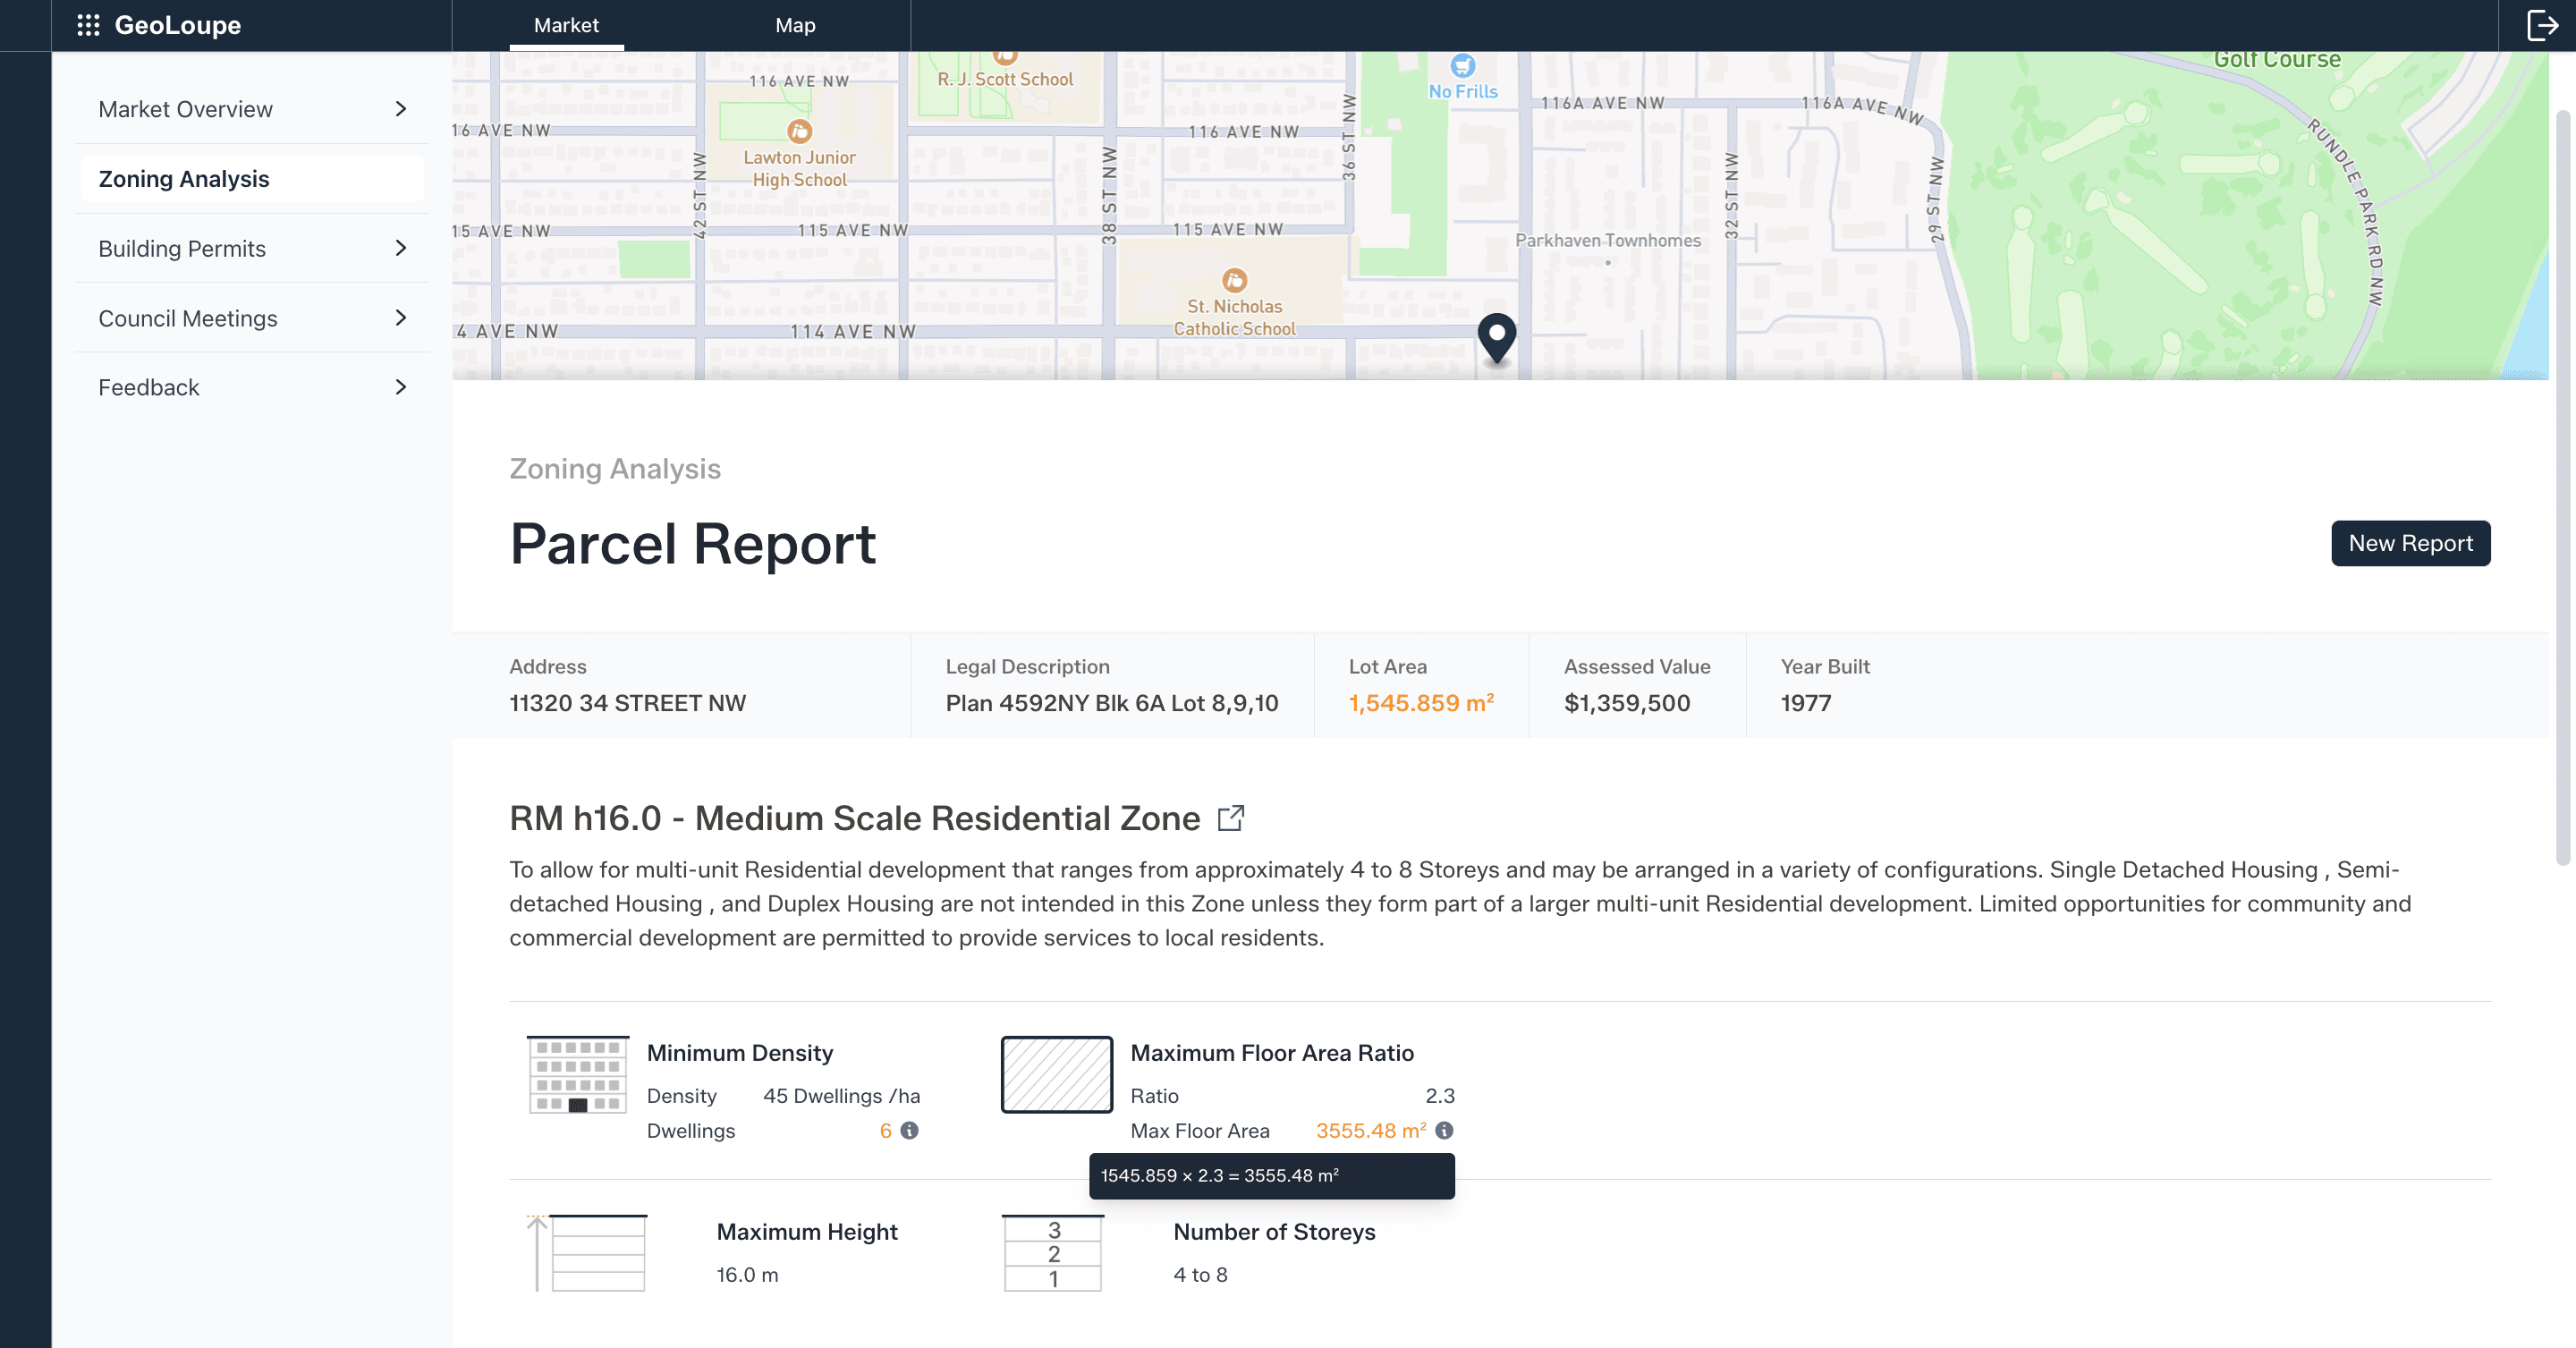Click the orange Lot Area value
The width and height of the screenshot is (2576, 1348).
[1421, 703]
